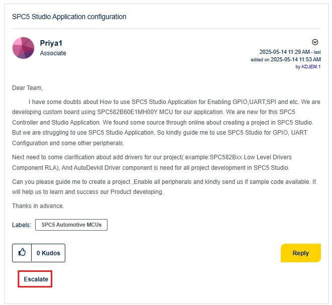The width and height of the screenshot is (332, 305).
Task: View the 0 Kudos count
Action: pyautogui.click(x=48, y=253)
